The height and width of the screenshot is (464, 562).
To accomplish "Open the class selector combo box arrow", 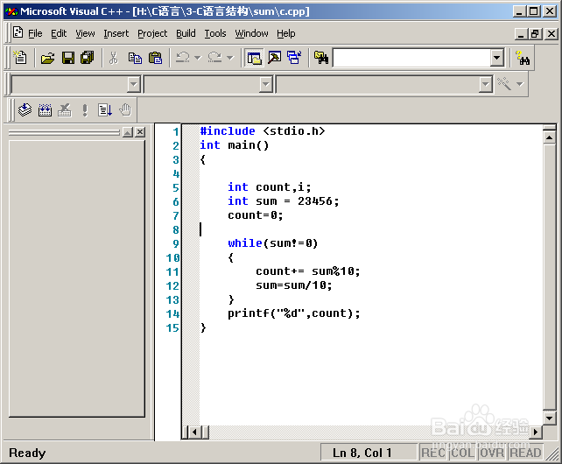I will point(133,85).
